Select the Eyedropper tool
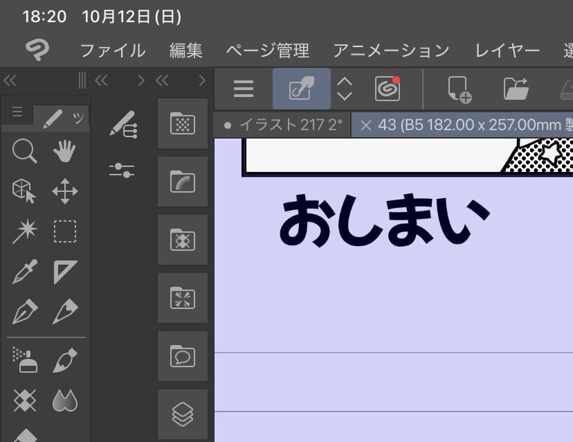573x442 pixels. [24, 272]
